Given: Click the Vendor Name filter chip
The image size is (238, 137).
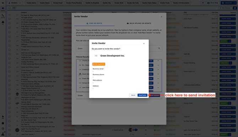Looking at the screenshot, I should (31, 3).
